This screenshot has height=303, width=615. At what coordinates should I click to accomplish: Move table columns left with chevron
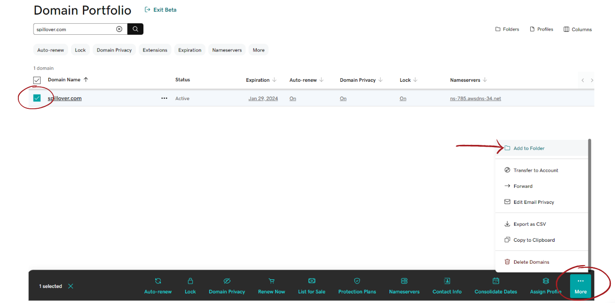click(582, 80)
